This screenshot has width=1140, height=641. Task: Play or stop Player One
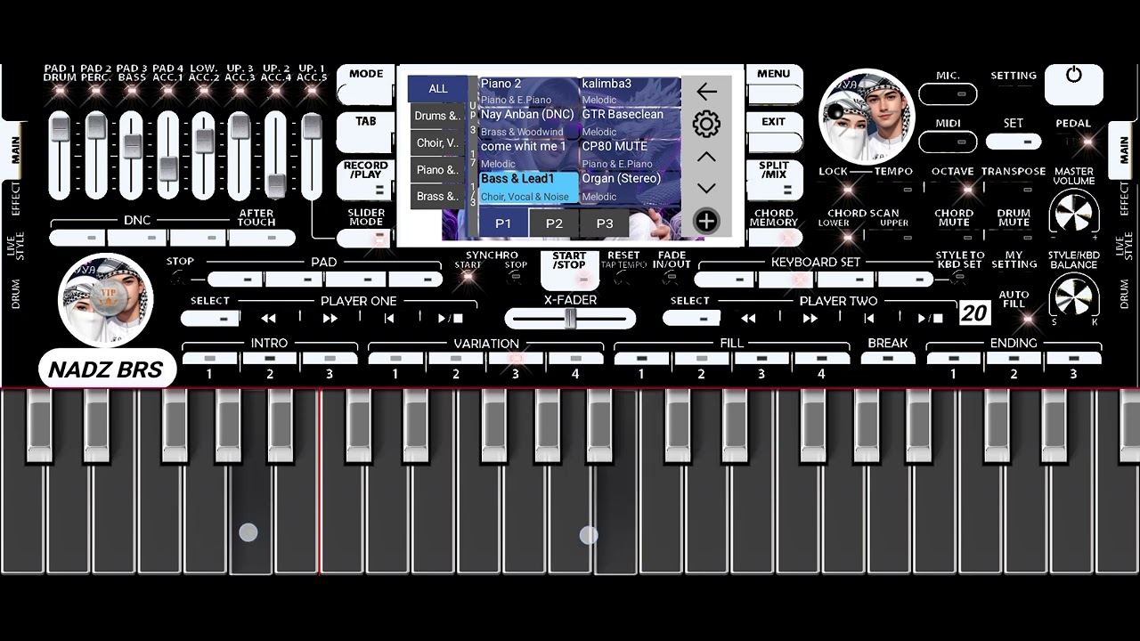451,318
